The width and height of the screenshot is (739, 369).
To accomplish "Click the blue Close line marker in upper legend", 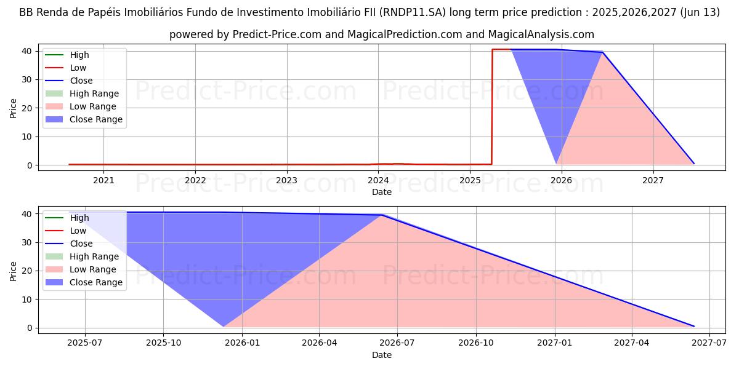I will pyautogui.click(x=56, y=81).
